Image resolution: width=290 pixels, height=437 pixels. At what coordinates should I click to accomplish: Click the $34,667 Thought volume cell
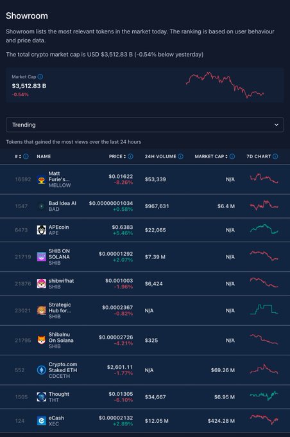pos(155,397)
